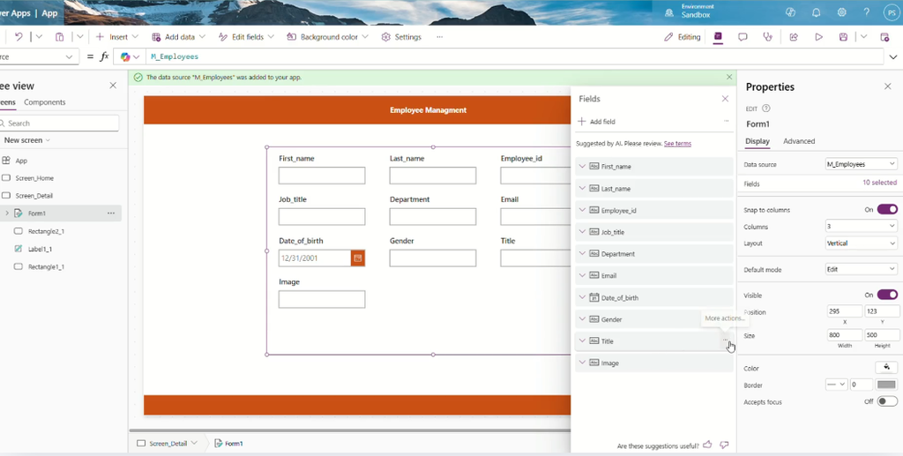The height and width of the screenshot is (456, 903).
Task: Select Screen_Home in tree view
Action: [x=34, y=178]
